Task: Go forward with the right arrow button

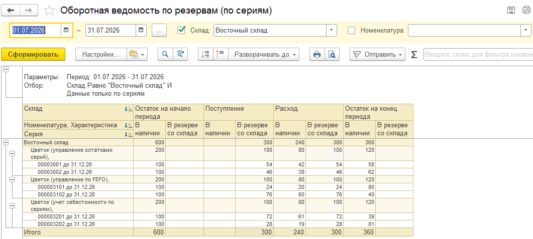Action: point(29,10)
